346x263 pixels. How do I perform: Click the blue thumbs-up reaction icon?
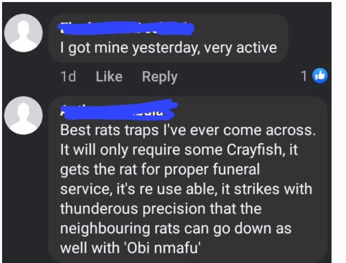click(320, 76)
